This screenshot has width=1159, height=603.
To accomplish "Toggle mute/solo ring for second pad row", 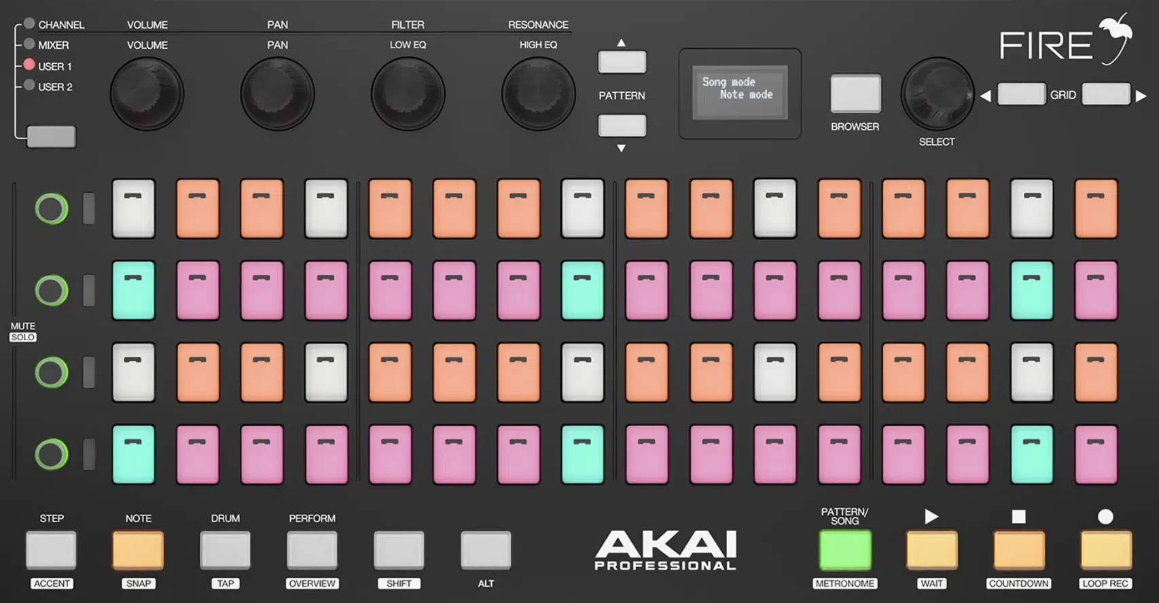I will 52,291.
